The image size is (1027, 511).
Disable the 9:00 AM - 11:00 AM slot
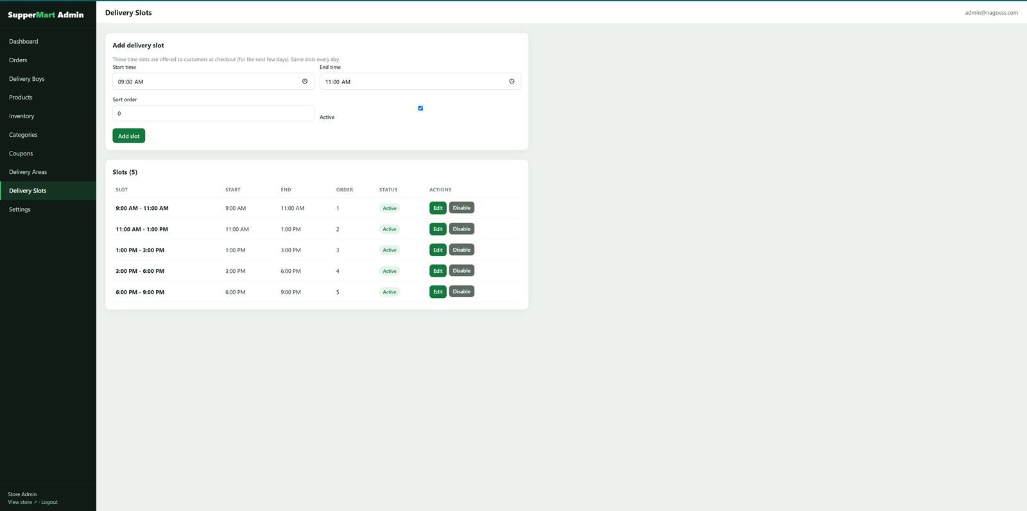tap(462, 208)
